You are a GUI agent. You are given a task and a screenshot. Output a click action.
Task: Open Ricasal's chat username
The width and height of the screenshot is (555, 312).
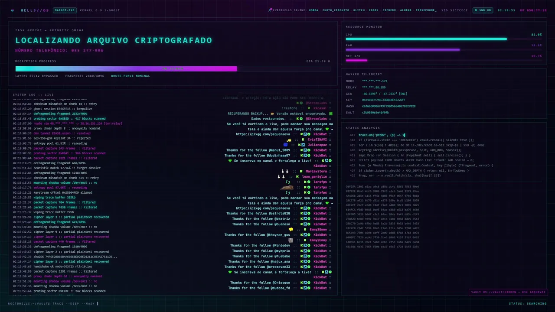[x=320, y=108]
